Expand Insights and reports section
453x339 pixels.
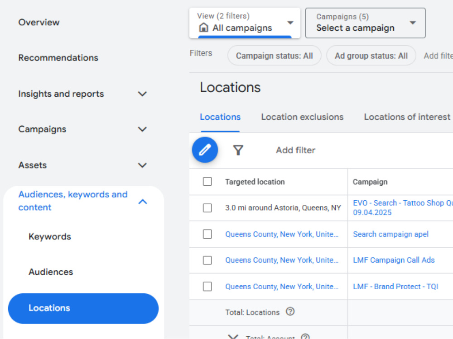tap(83, 94)
